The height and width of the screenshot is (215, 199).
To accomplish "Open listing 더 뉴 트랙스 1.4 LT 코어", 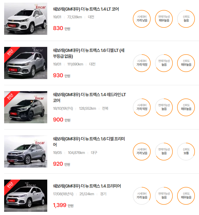I will pyautogui.click(x=86, y=9).
